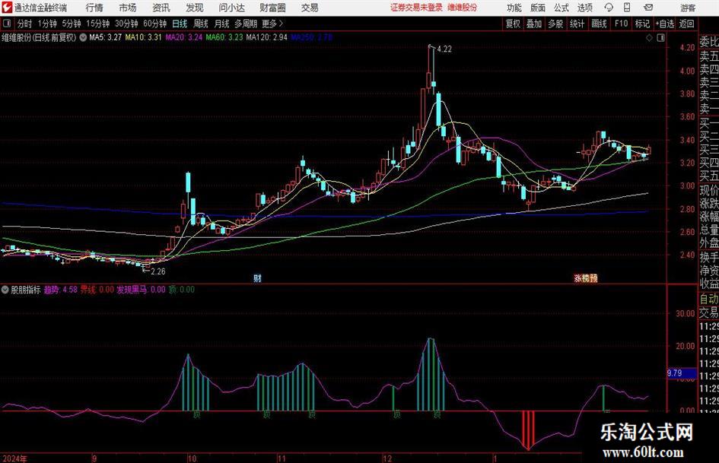The width and height of the screenshot is (719, 463).
Task: Click the 2024年 date axis label
Action: 14,458
